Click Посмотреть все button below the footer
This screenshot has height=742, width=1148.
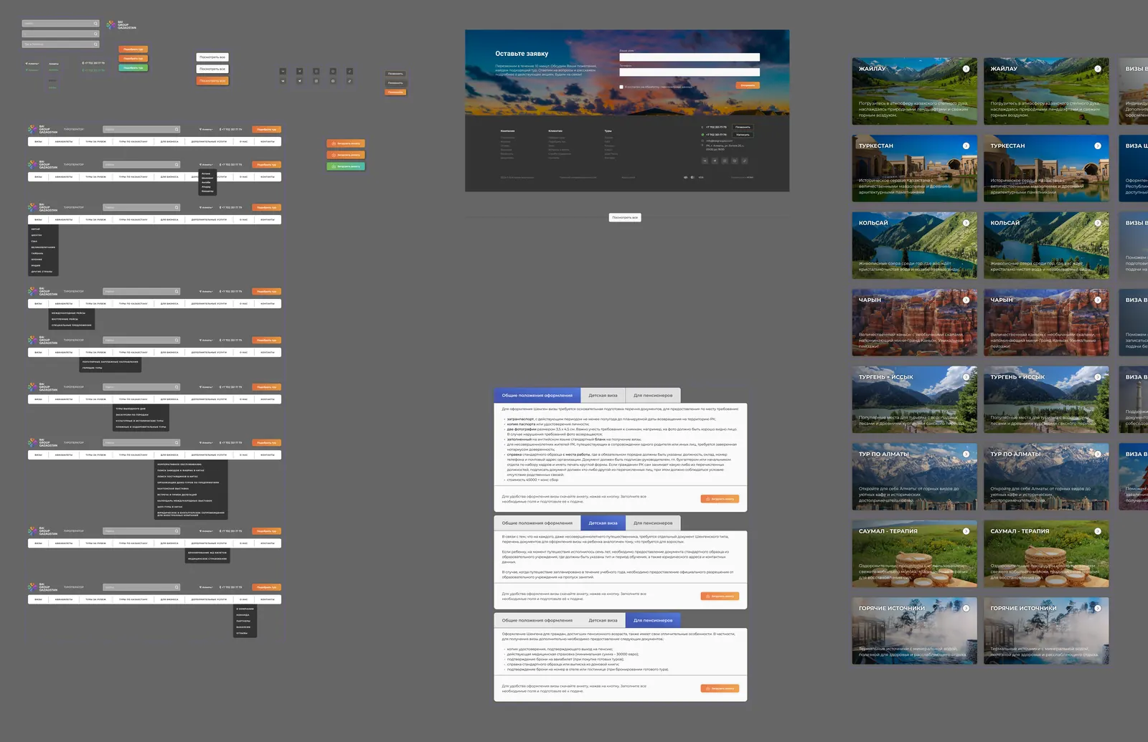click(x=625, y=217)
